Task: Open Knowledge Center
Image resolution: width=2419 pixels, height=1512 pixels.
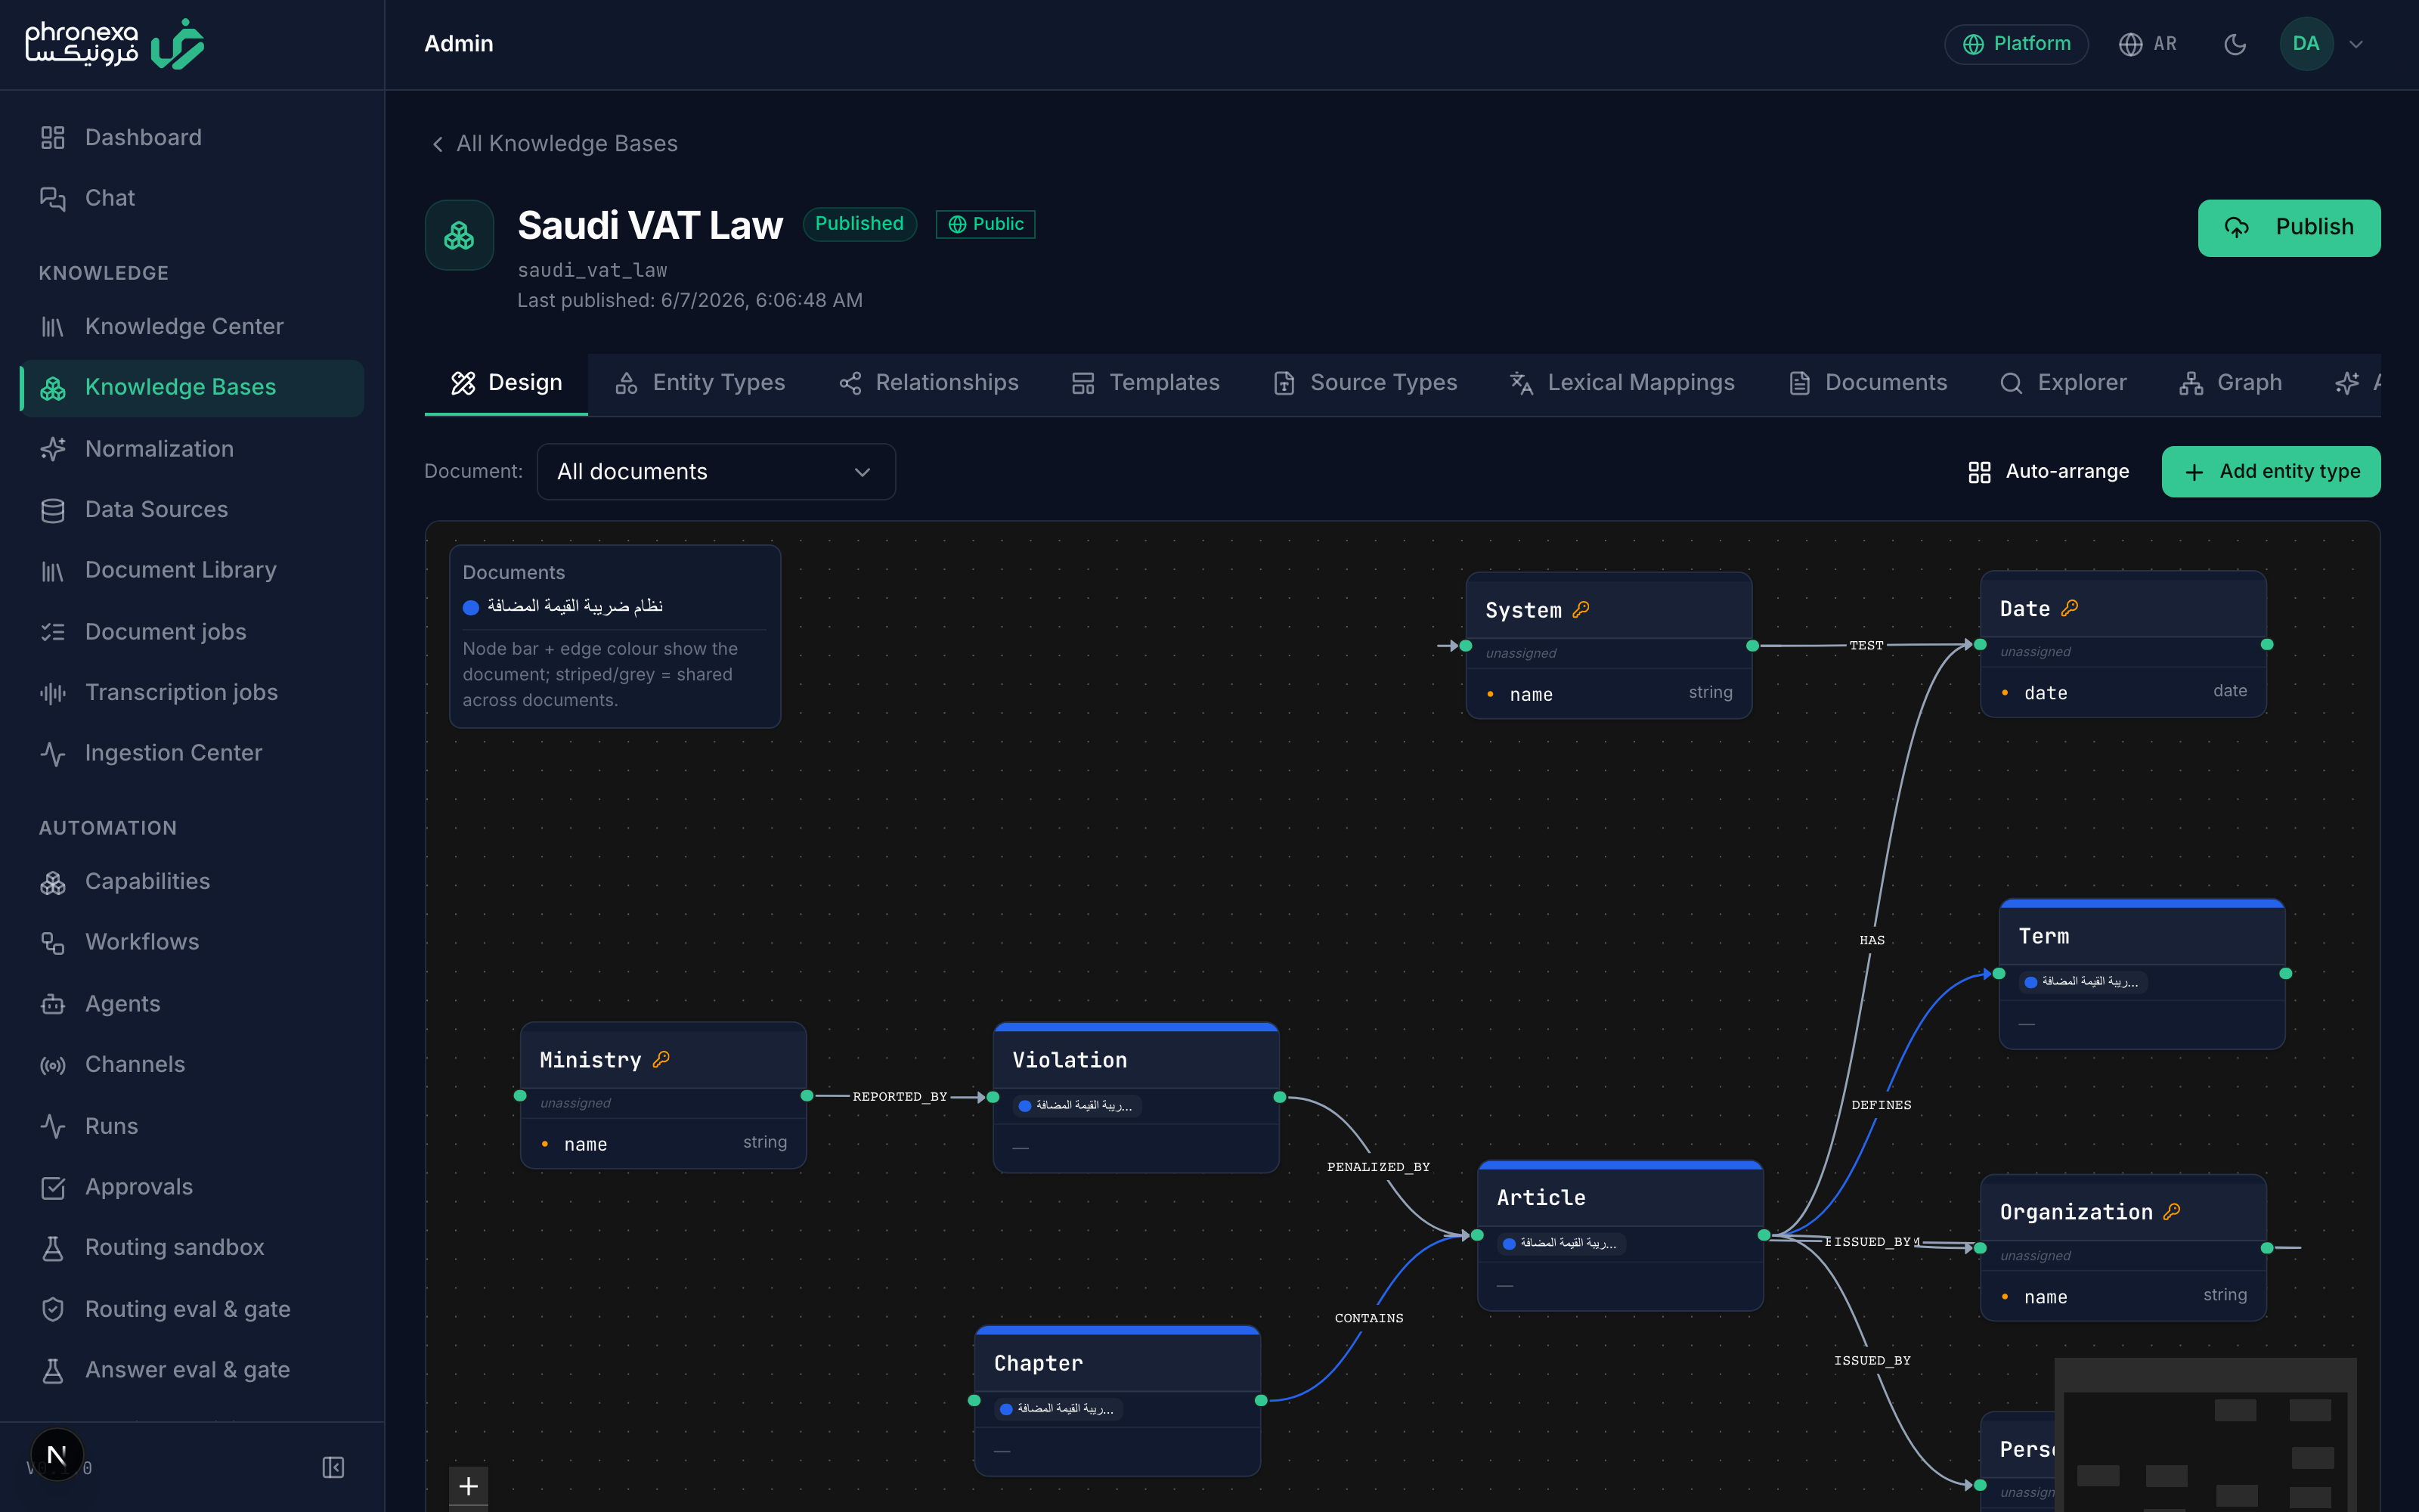Action: [x=191, y=326]
